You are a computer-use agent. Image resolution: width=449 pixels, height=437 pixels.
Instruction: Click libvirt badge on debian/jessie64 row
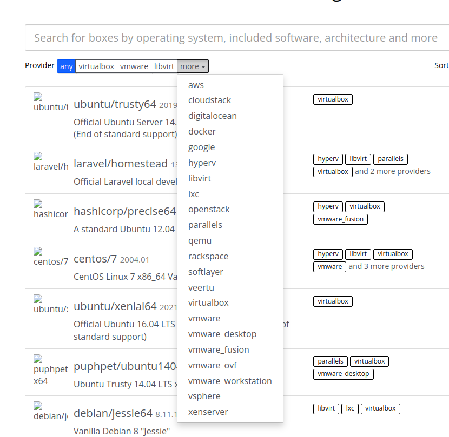tap(326, 408)
